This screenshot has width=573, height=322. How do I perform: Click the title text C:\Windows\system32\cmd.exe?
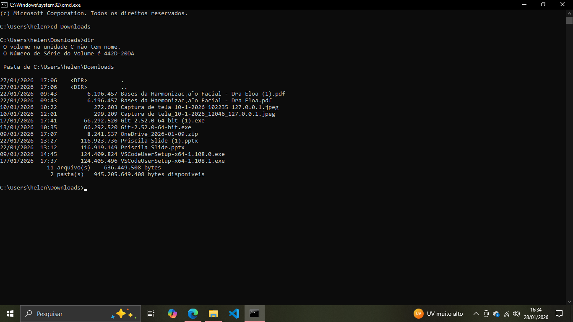pos(45,5)
